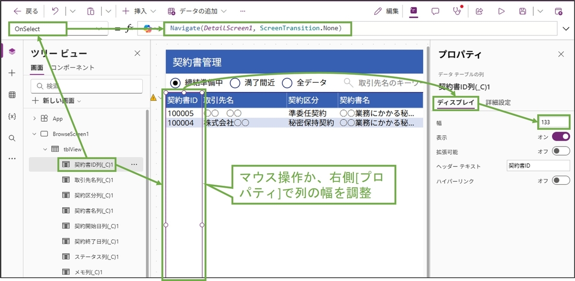Click the 編集 pencil button
This screenshot has height=281, width=575.
(387, 11)
